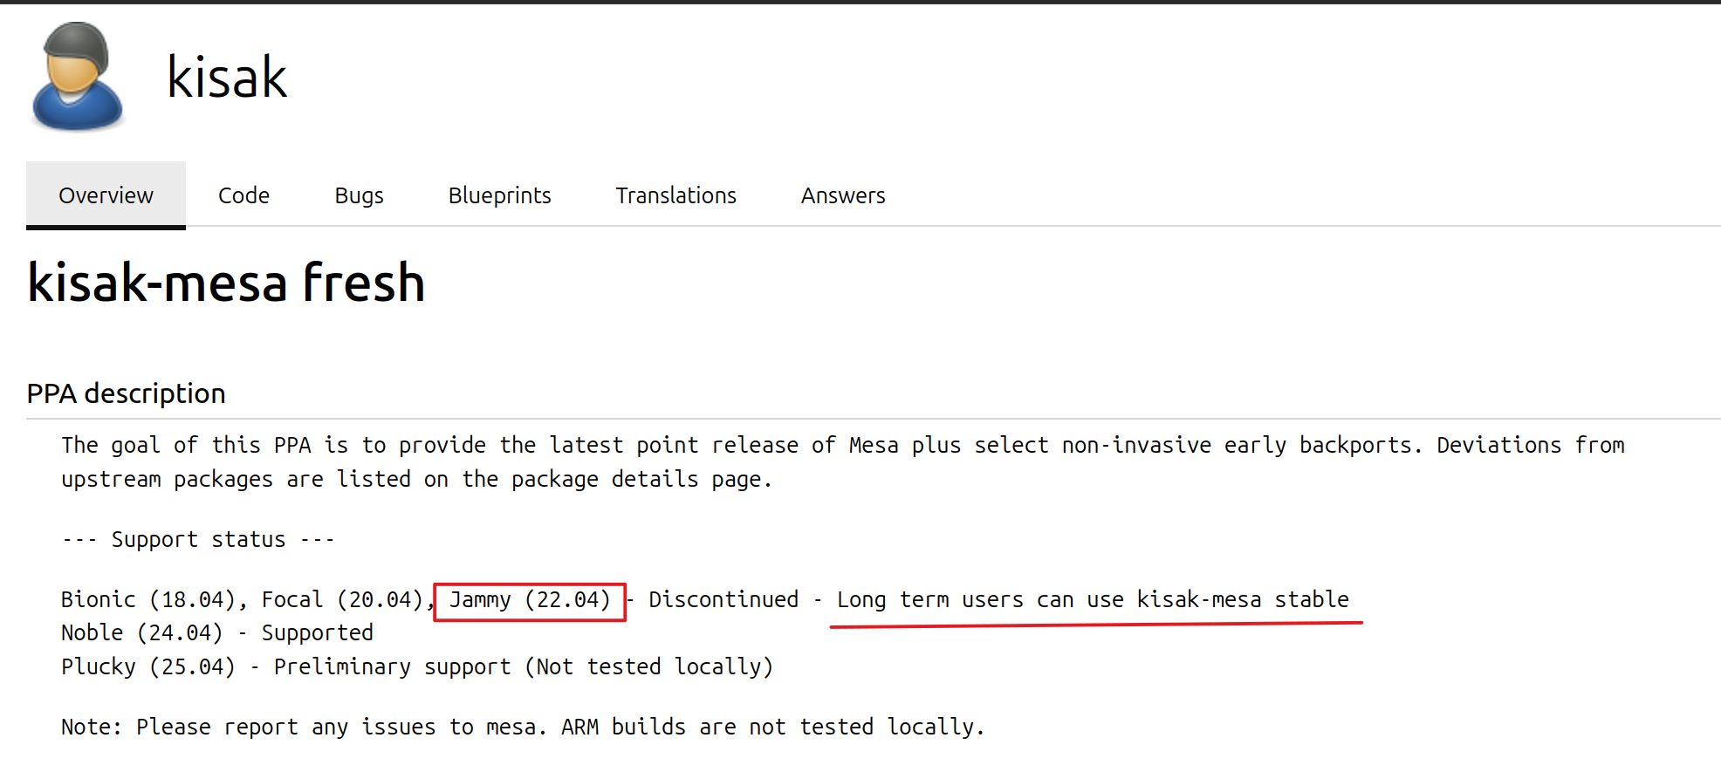The height and width of the screenshot is (772, 1721).
Task: Click 'Long term users can use kisak-mesa stable'
Action: coord(1093,600)
